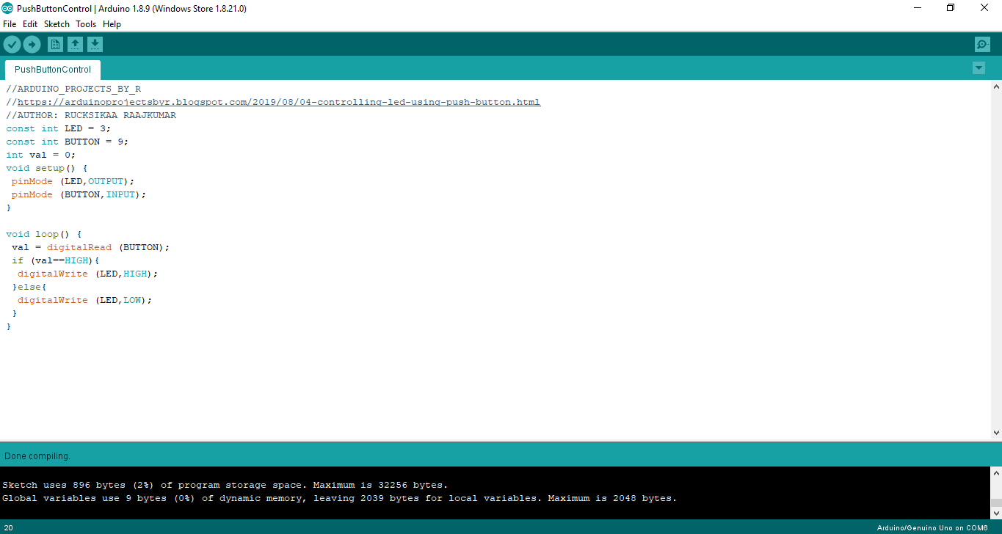The width and height of the screenshot is (1002, 534).
Task: Click the Arduino logo in title bar
Action: [x=7, y=8]
